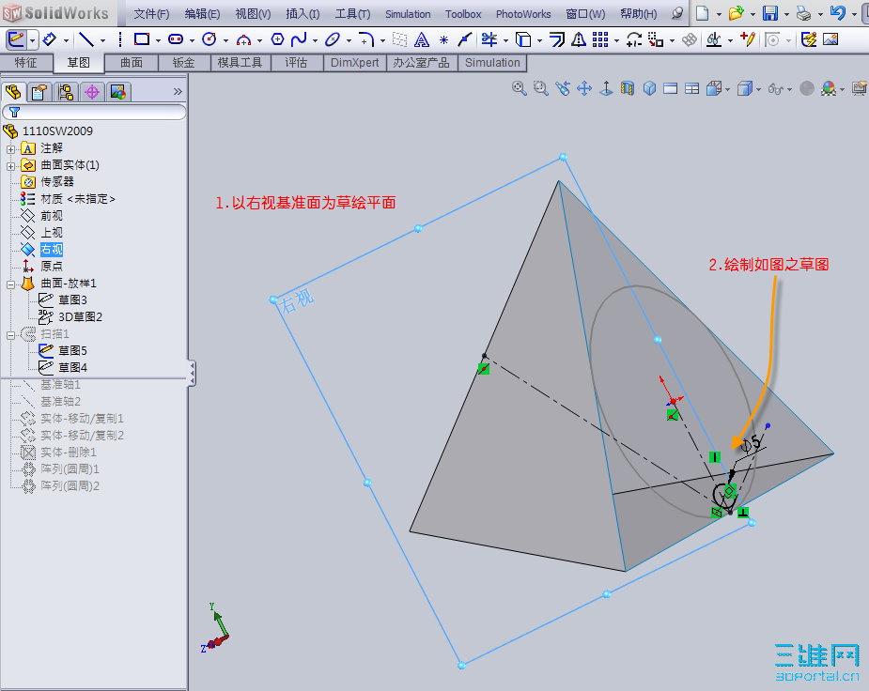This screenshot has width=869, height=691.
Task: Switch to the 曲面 tab
Action: pos(132,63)
